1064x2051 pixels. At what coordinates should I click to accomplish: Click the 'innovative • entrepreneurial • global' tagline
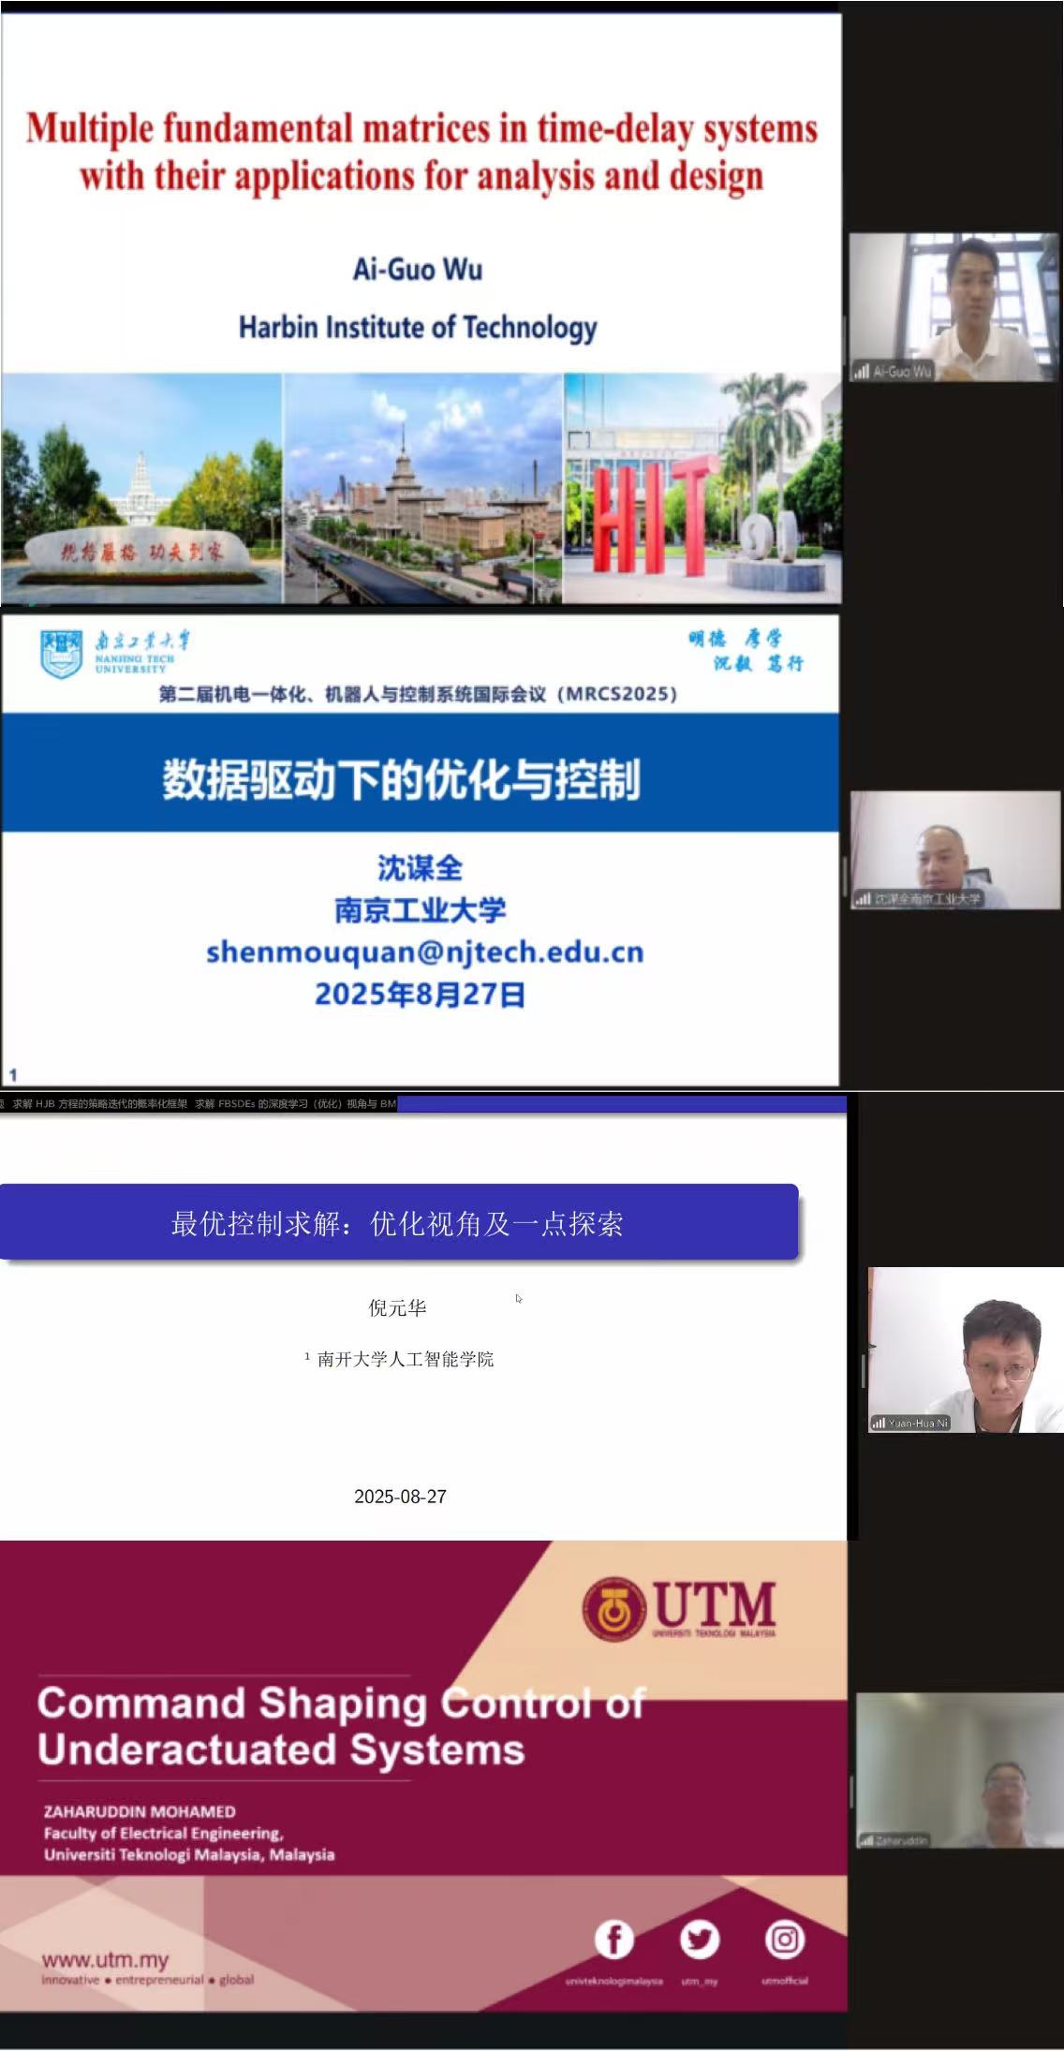pyautogui.click(x=148, y=1979)
